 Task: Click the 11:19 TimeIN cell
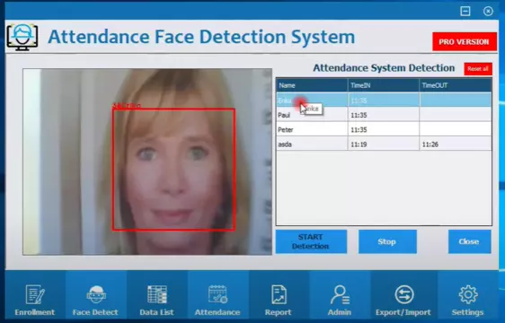click(x=384, y=144)
